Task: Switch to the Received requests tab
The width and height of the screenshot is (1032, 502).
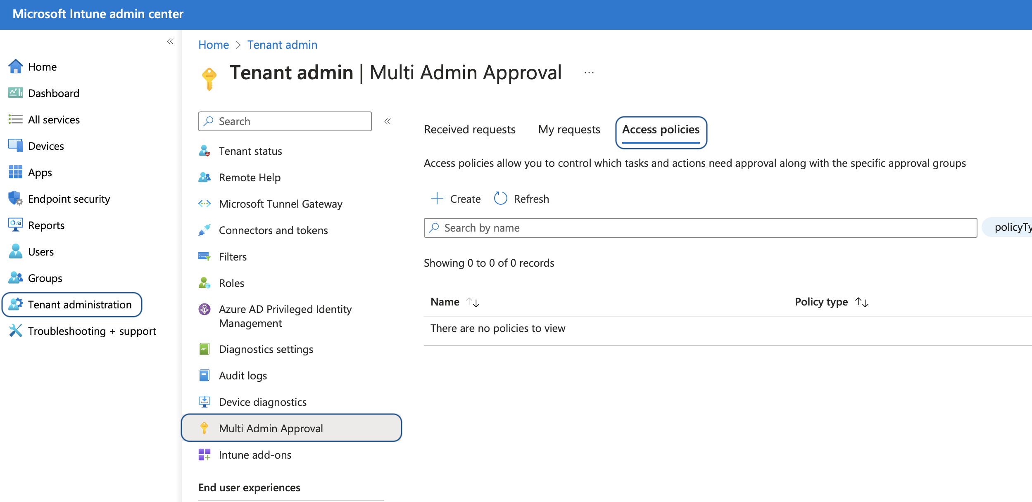Action: click(x=470, y=130)
